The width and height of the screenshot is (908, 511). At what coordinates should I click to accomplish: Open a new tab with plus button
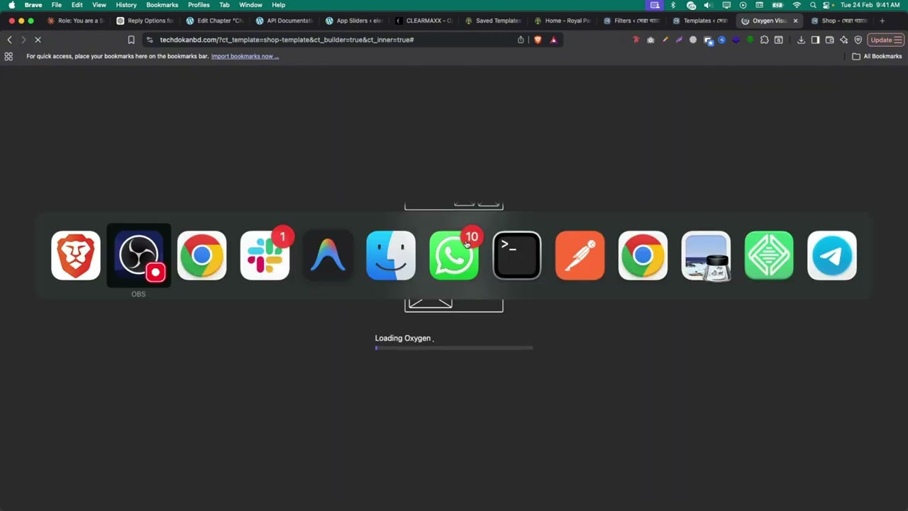(882, 21)
